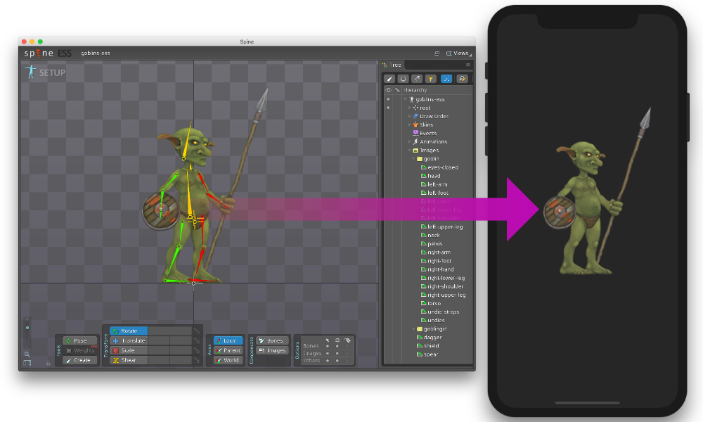
Task: Click the tag icon in Options header
Action: pyautogui.click(x=347, y=340)
